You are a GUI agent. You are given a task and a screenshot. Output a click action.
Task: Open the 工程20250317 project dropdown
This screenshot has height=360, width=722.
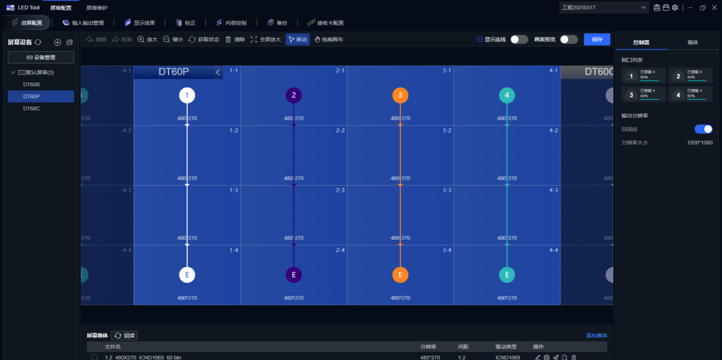(x=644, y=7)
